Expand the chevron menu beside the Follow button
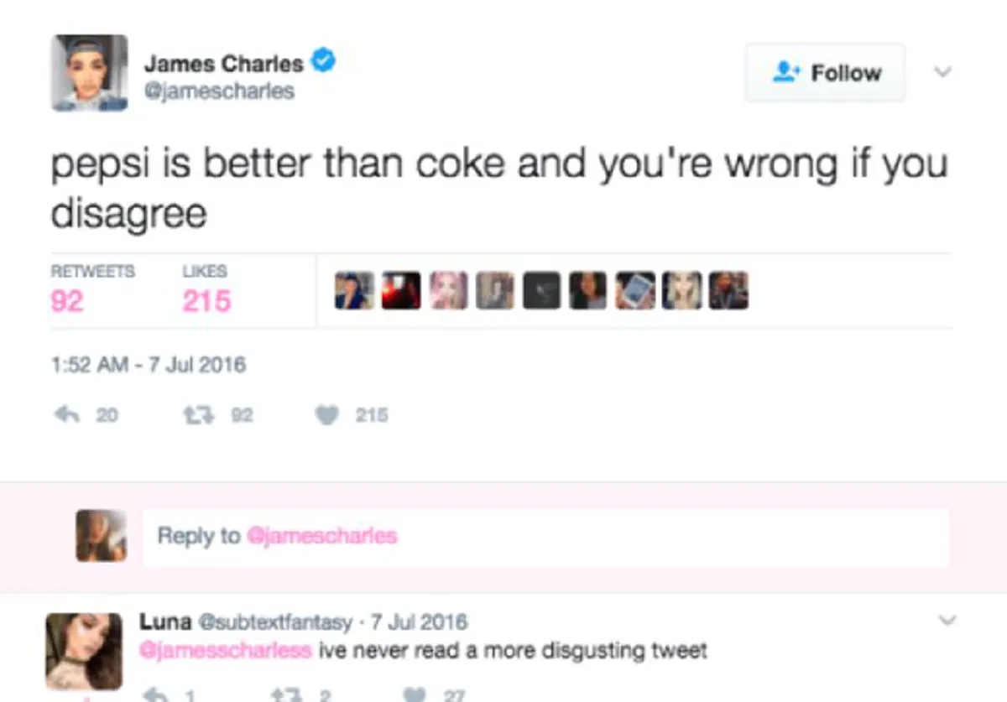The image size is (1007, 702). pos(943,72)
